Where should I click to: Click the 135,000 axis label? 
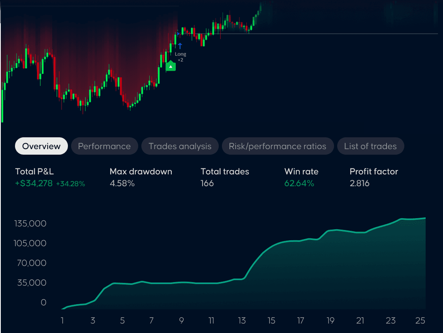[x=30, y=223]
